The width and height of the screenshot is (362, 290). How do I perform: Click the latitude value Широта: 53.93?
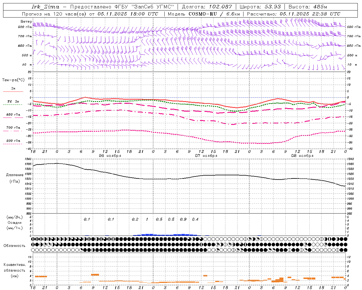tap(260, 7)
